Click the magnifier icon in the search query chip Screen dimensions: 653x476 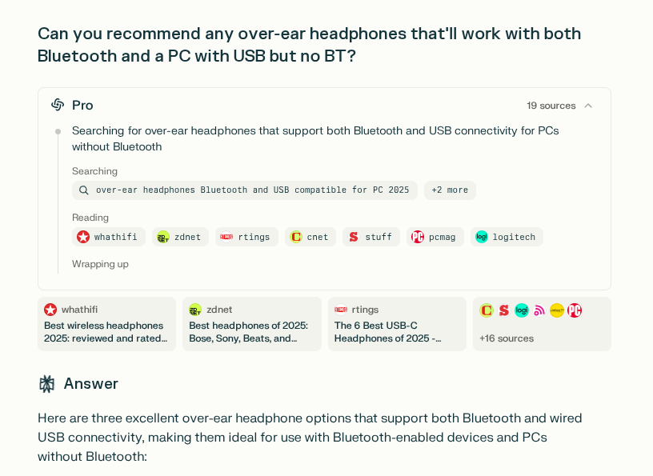tap(83, 190)
